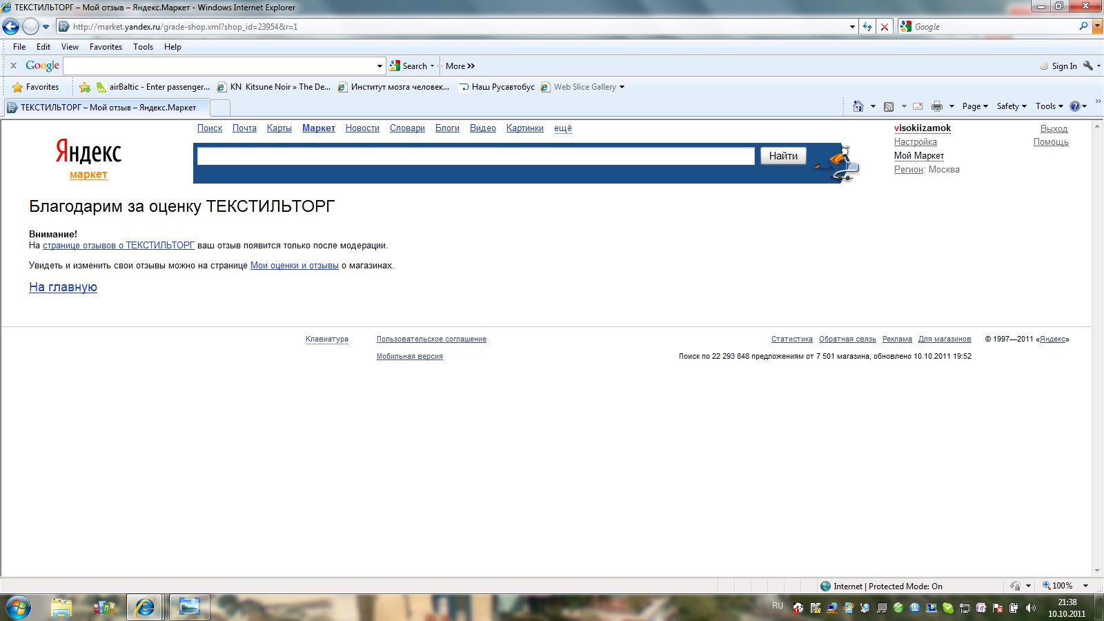Click the Найти search button
Screen dimensions: 1104x621
[x=783, y=156]
